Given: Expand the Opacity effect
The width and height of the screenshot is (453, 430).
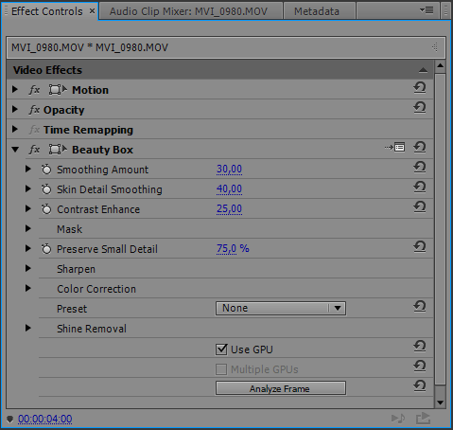Looking at the screenshot, I should tap(15, 110).
